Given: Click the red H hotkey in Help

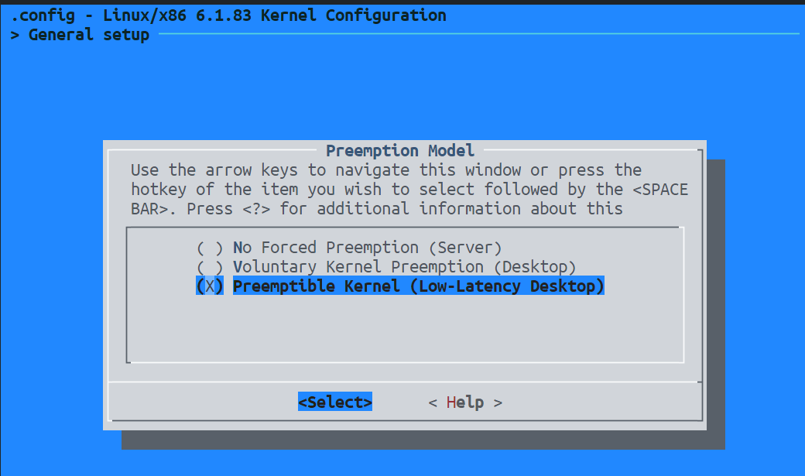Looking at the screenshot, I should [x=451, y=402].
